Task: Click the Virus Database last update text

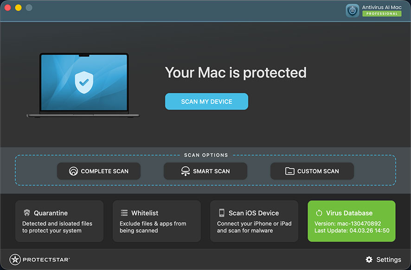Action: 352,231
